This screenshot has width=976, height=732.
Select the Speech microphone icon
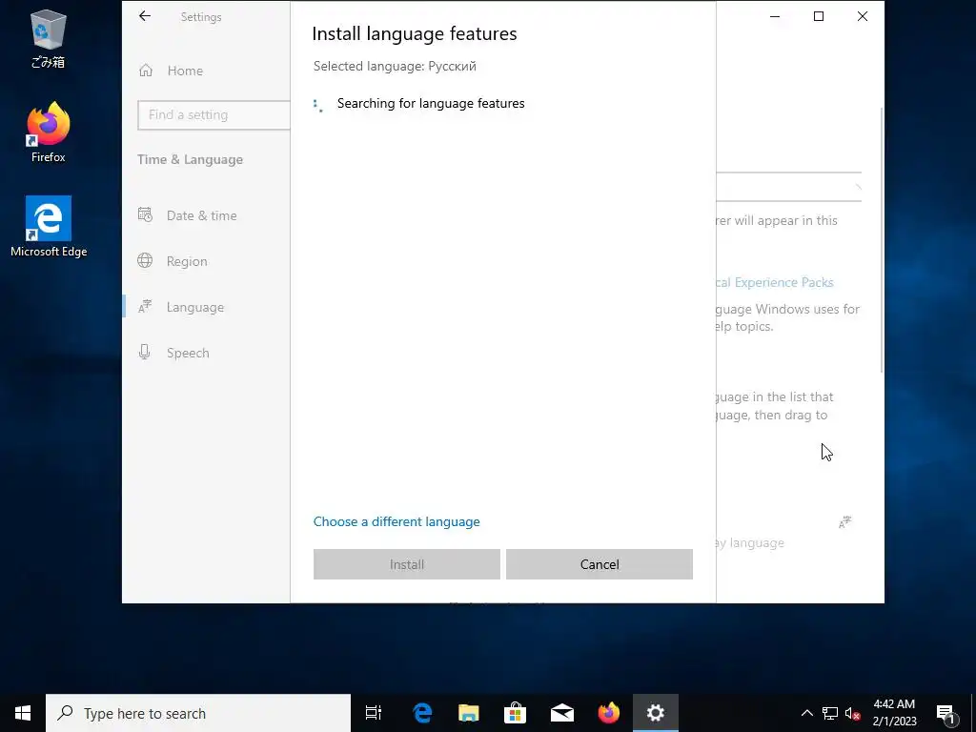click(x=145, y=353)
